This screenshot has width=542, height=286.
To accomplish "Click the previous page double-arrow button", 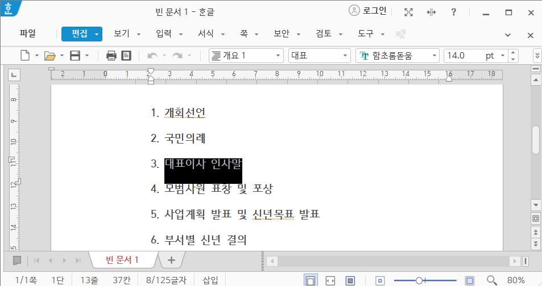I will [x=536, y=232].
